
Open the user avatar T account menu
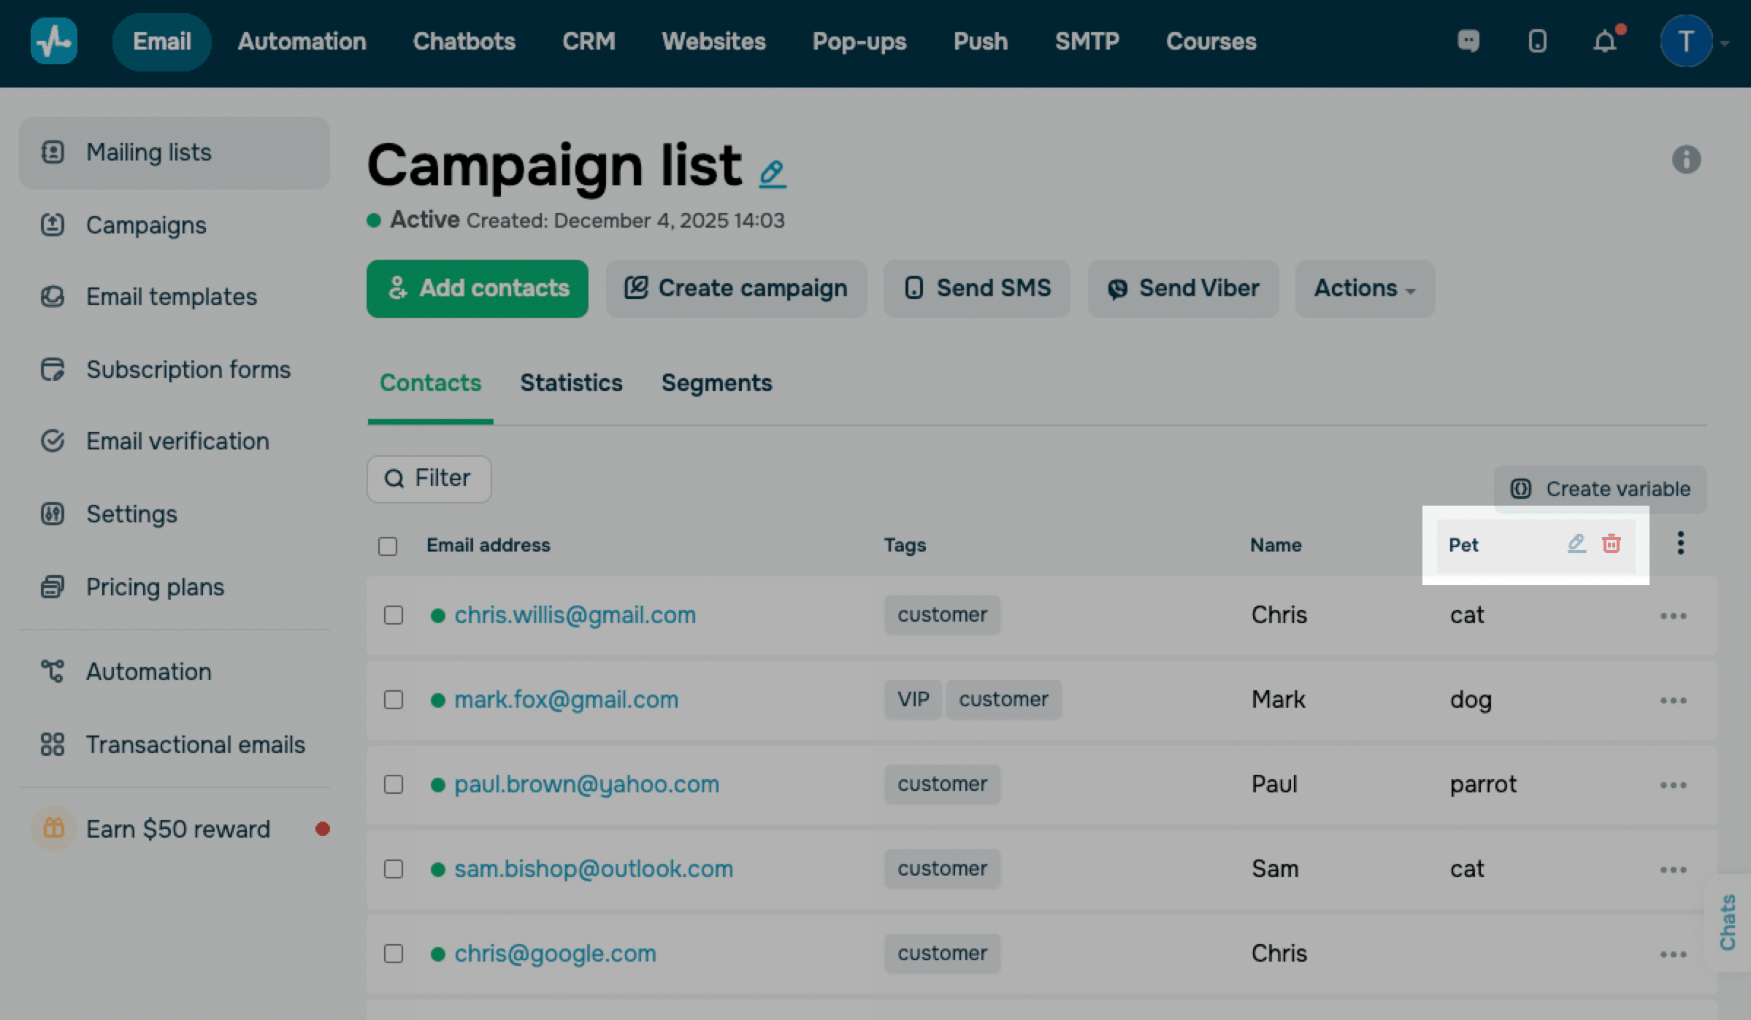[x=1686, y=42]
